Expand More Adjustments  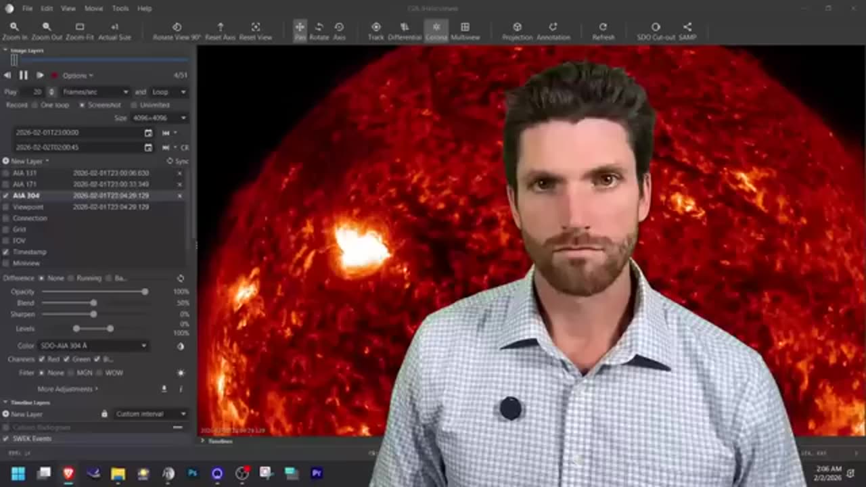point(68,389)
